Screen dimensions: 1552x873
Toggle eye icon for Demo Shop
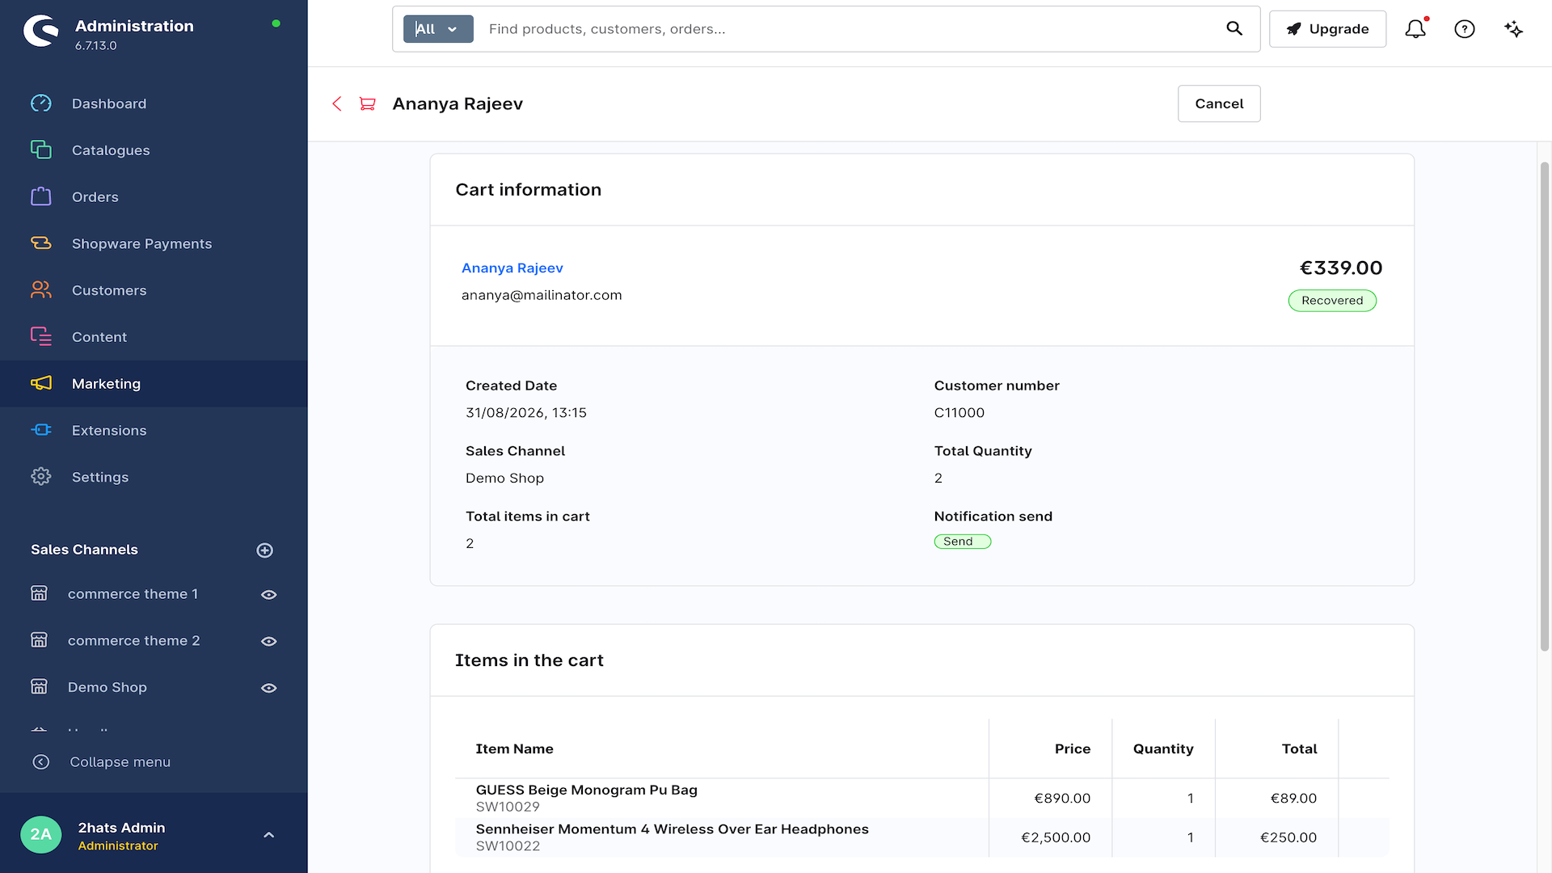coord(269,689)
